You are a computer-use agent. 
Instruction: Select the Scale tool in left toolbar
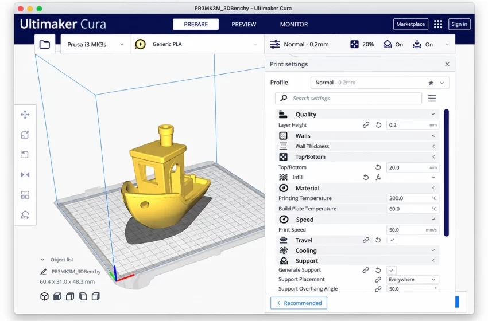25,135
